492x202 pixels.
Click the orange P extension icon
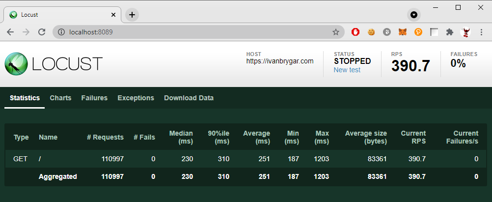click(x=418, y=32)
